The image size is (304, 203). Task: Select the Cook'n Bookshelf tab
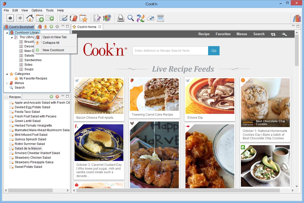tap(19, 27)
